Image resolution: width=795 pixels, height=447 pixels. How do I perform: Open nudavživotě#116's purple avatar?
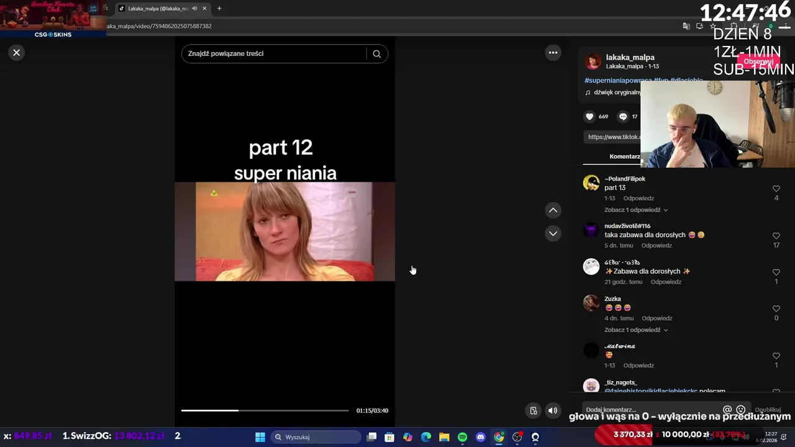click(591, 230)
